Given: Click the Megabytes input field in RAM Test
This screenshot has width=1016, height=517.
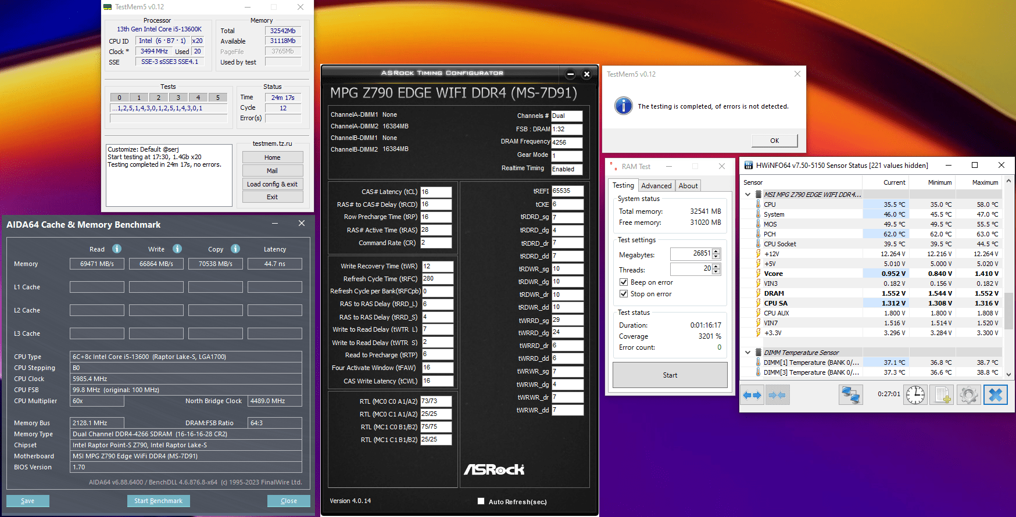Looking at the screenshot, I should tap(691, 254).
